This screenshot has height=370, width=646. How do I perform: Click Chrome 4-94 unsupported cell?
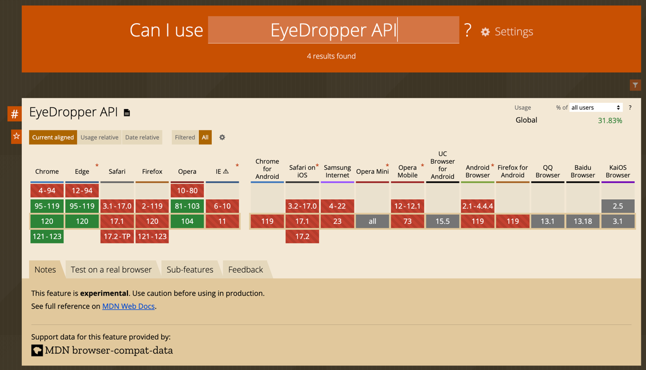[47, 191]
